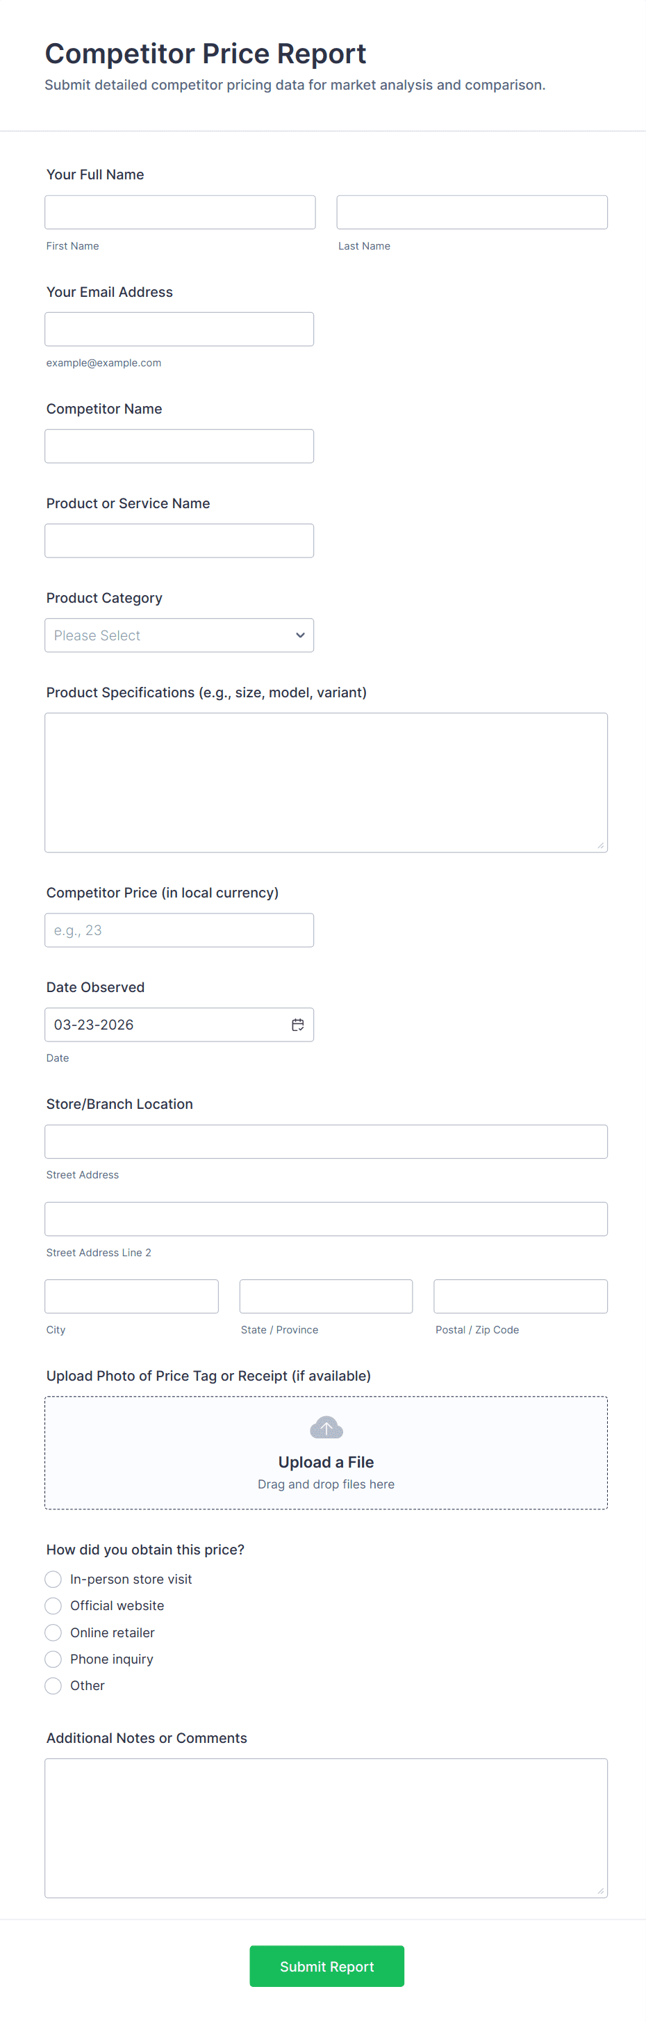Click the cloud upload icon
Screen dimensions: 646x2021
click(x=326, y=1427)
